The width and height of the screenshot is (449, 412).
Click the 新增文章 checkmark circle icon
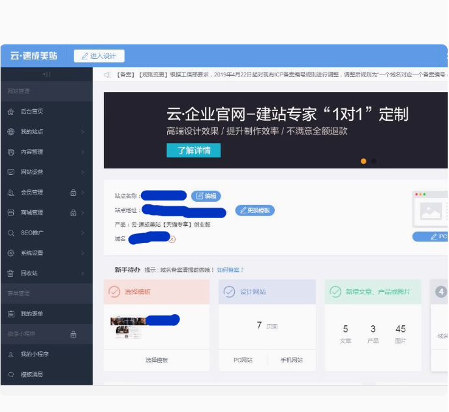(x=335, y=292)
